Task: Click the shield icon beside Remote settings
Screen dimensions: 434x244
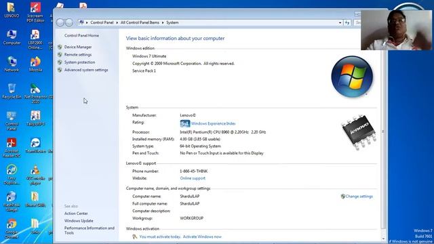Action: tap(60, 54)
